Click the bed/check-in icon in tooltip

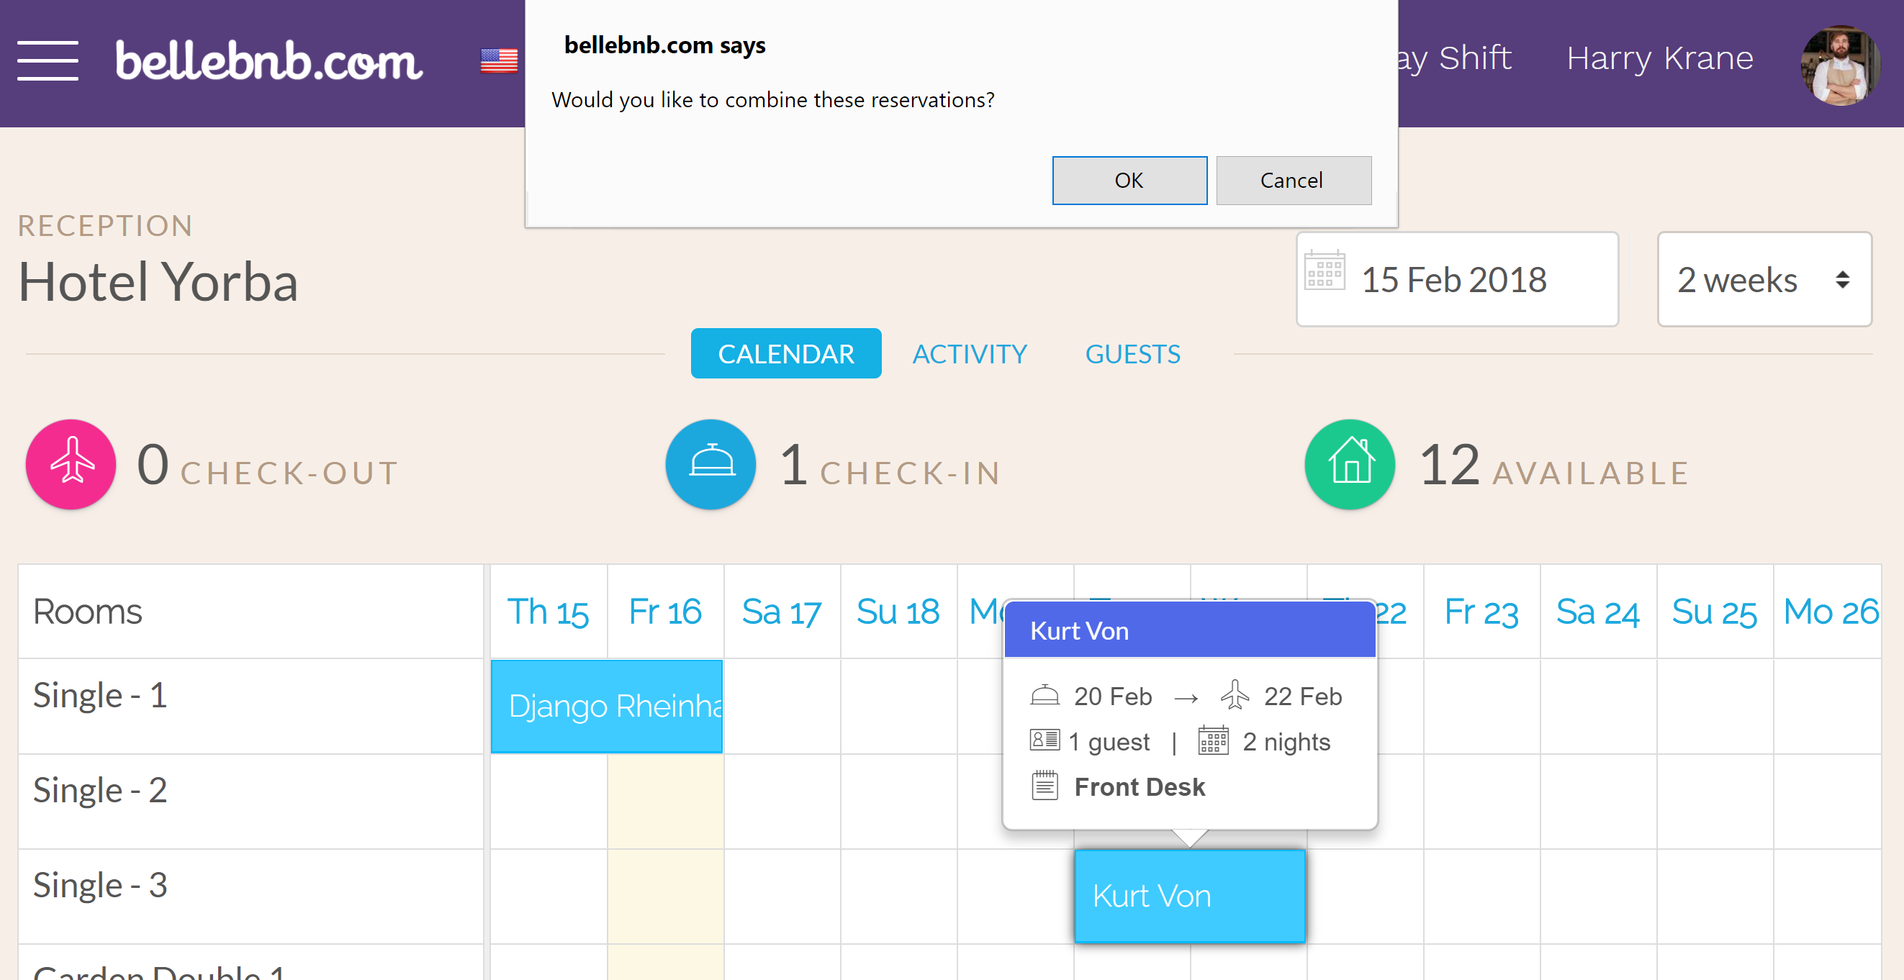tap(1045, 697)
